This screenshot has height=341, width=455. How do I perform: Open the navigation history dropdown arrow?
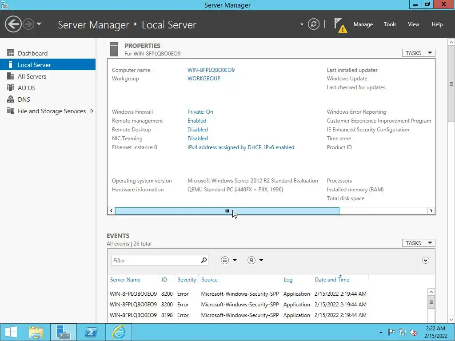[39, 24]
